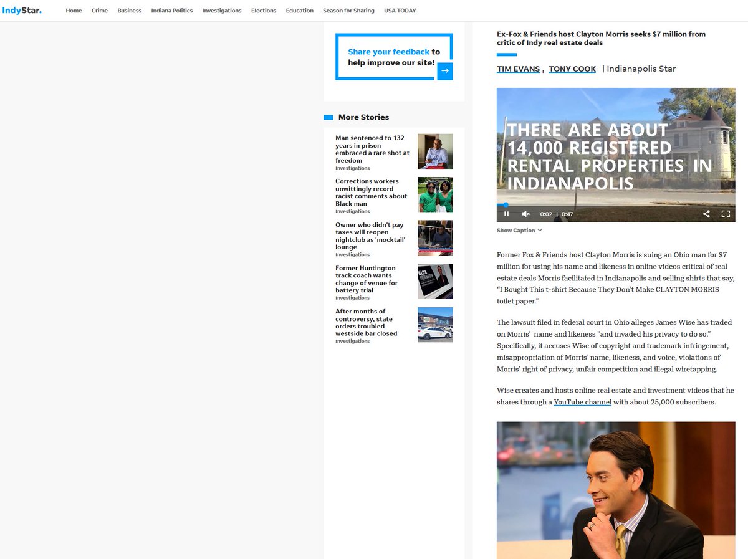Unmute the video with the speaker icon
This screenshot has width=748, height=559.
point(525,214)
